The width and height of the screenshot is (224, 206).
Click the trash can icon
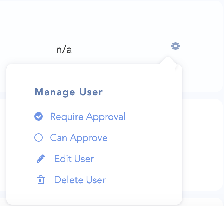coord(41,180)
